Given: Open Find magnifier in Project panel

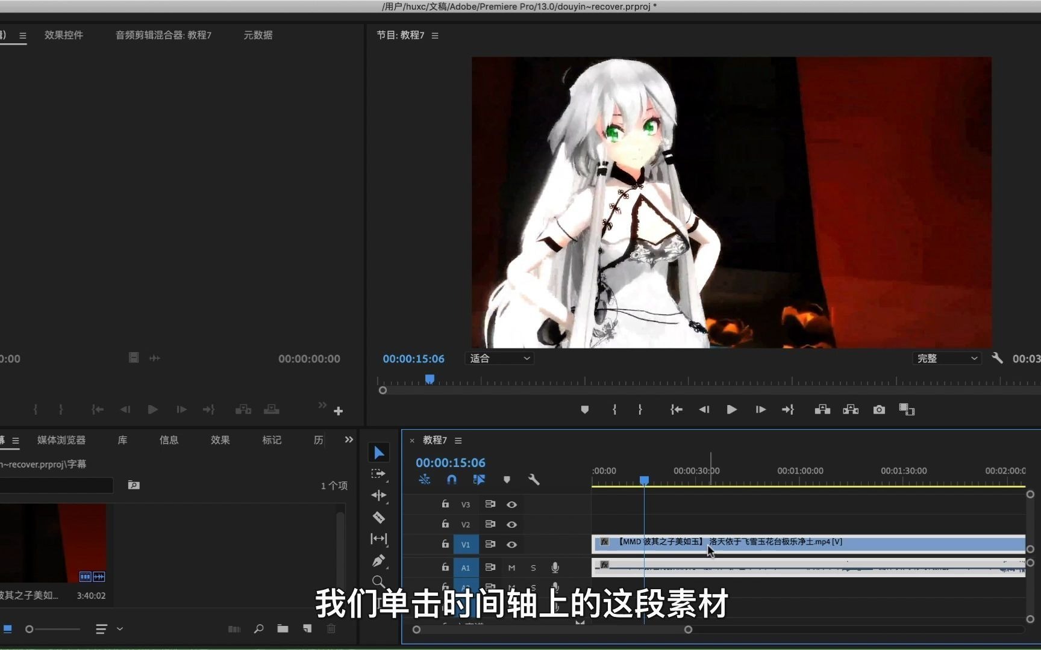Looking at the screenshot, I should [x=258, y=629].
